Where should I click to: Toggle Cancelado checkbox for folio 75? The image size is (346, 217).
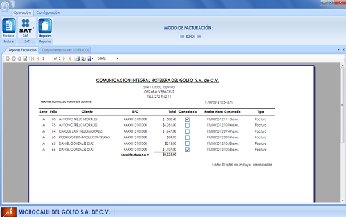pyautogui.click(x=188, y=126)
